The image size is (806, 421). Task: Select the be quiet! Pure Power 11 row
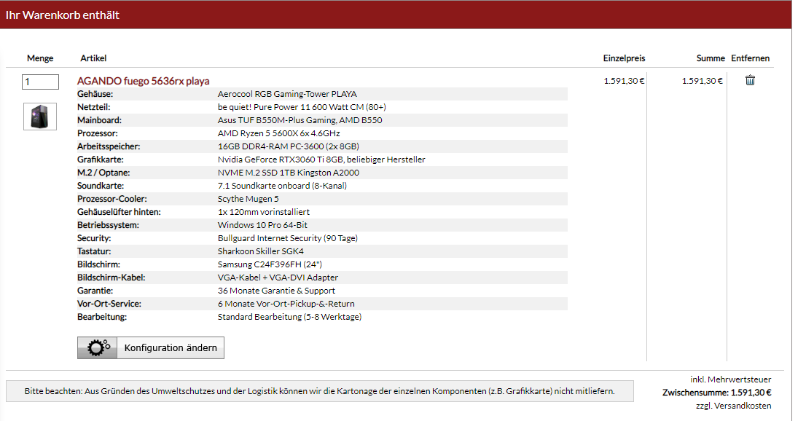tap(322, 107)
